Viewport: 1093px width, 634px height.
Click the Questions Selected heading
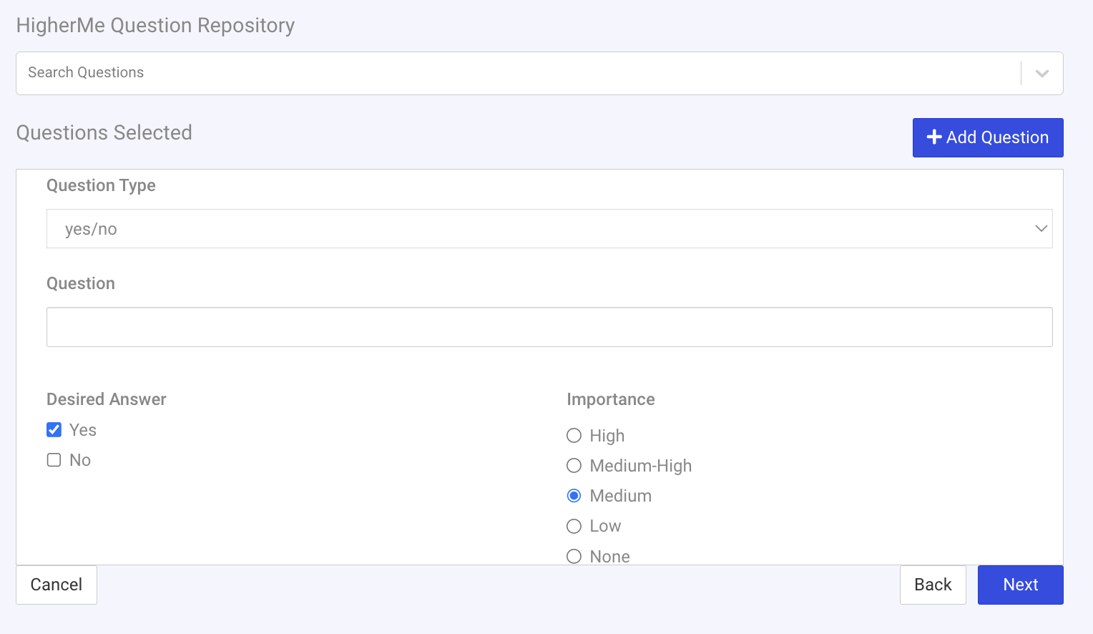click(x=104, y=132)
